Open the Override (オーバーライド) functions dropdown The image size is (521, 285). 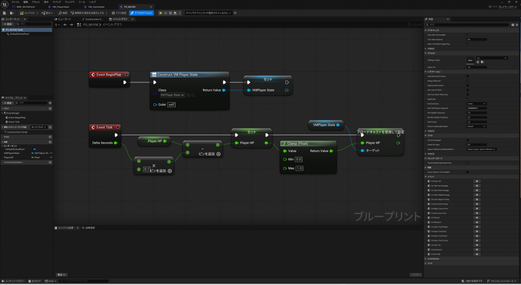coord(39,127)
